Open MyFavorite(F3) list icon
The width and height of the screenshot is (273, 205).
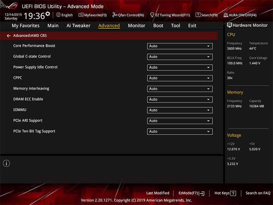point(81,15)
